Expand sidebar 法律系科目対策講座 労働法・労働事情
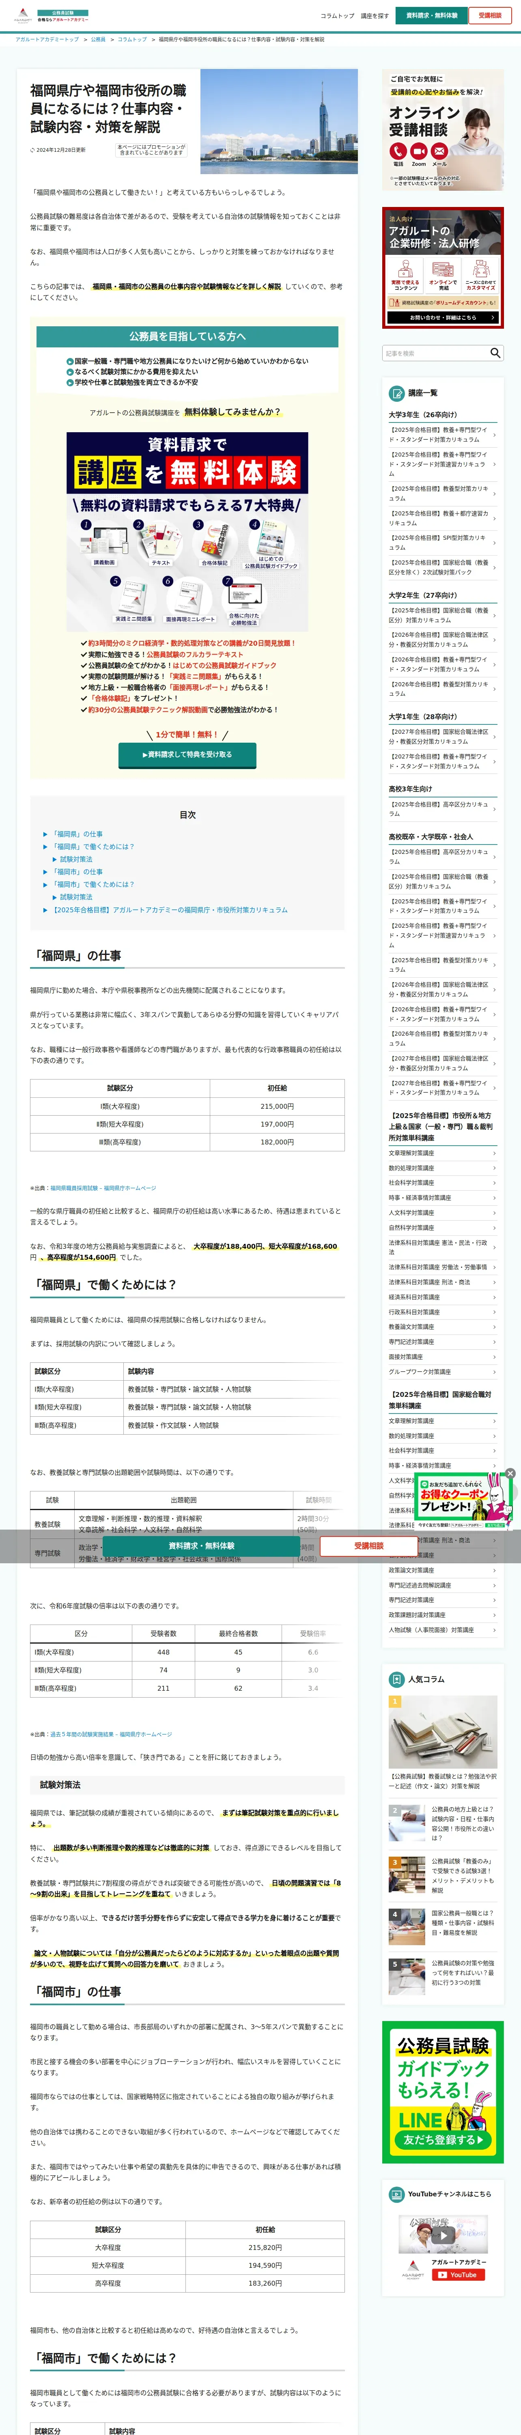This screenshot has height=2435, width=521. click(x=443, y=1267)
